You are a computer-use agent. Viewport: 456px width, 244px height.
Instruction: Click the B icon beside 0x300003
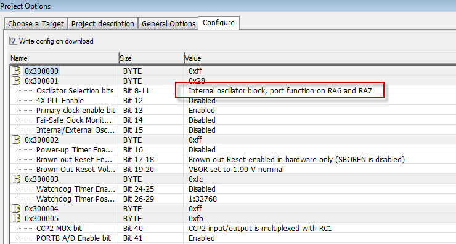(17, 179)
